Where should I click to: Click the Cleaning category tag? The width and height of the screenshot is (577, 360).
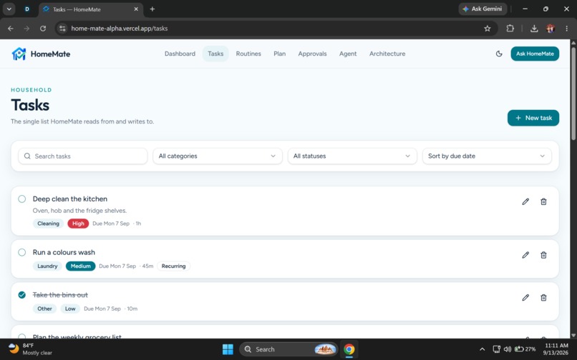point(48,224)
